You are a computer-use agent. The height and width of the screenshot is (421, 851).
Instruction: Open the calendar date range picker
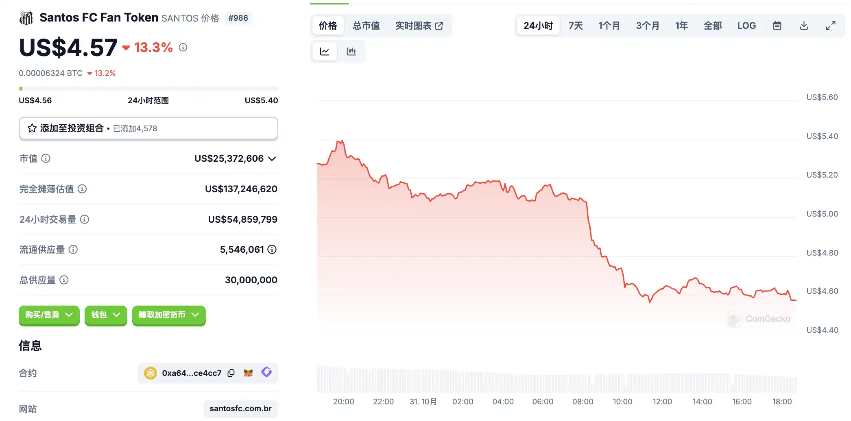(777, 26)
